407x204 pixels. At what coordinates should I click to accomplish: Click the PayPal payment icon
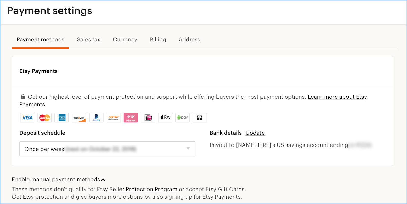96,118
